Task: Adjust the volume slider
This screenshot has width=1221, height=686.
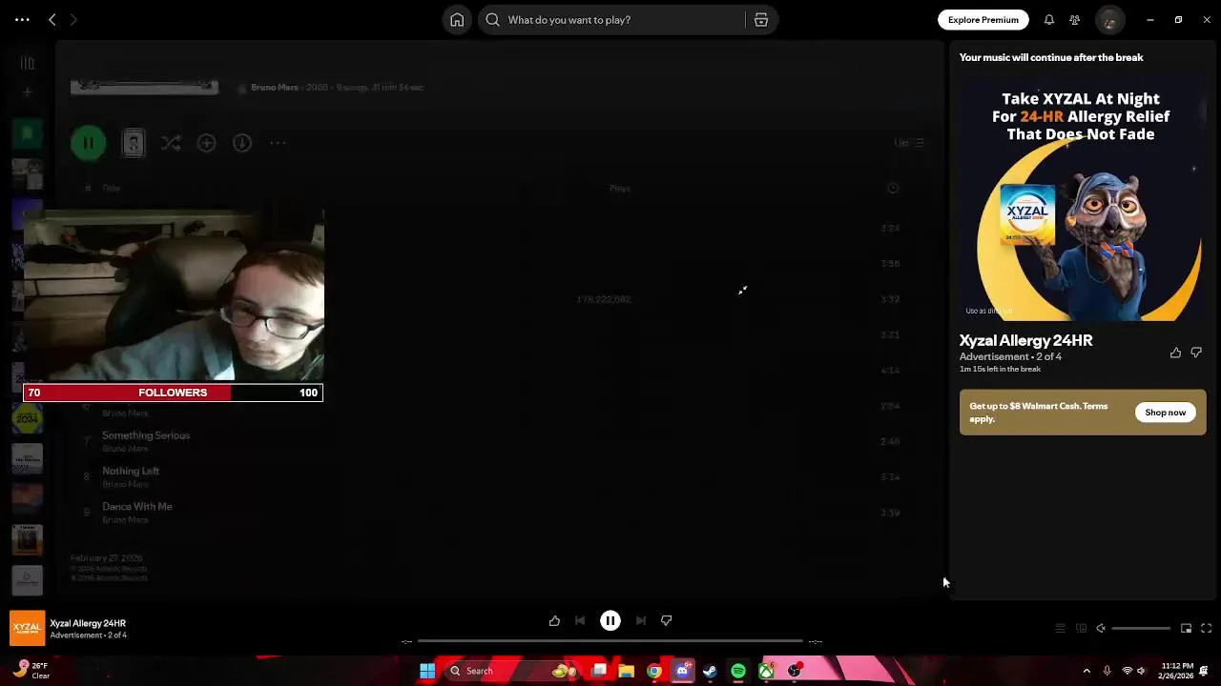Action: (x=1141, y=629)
